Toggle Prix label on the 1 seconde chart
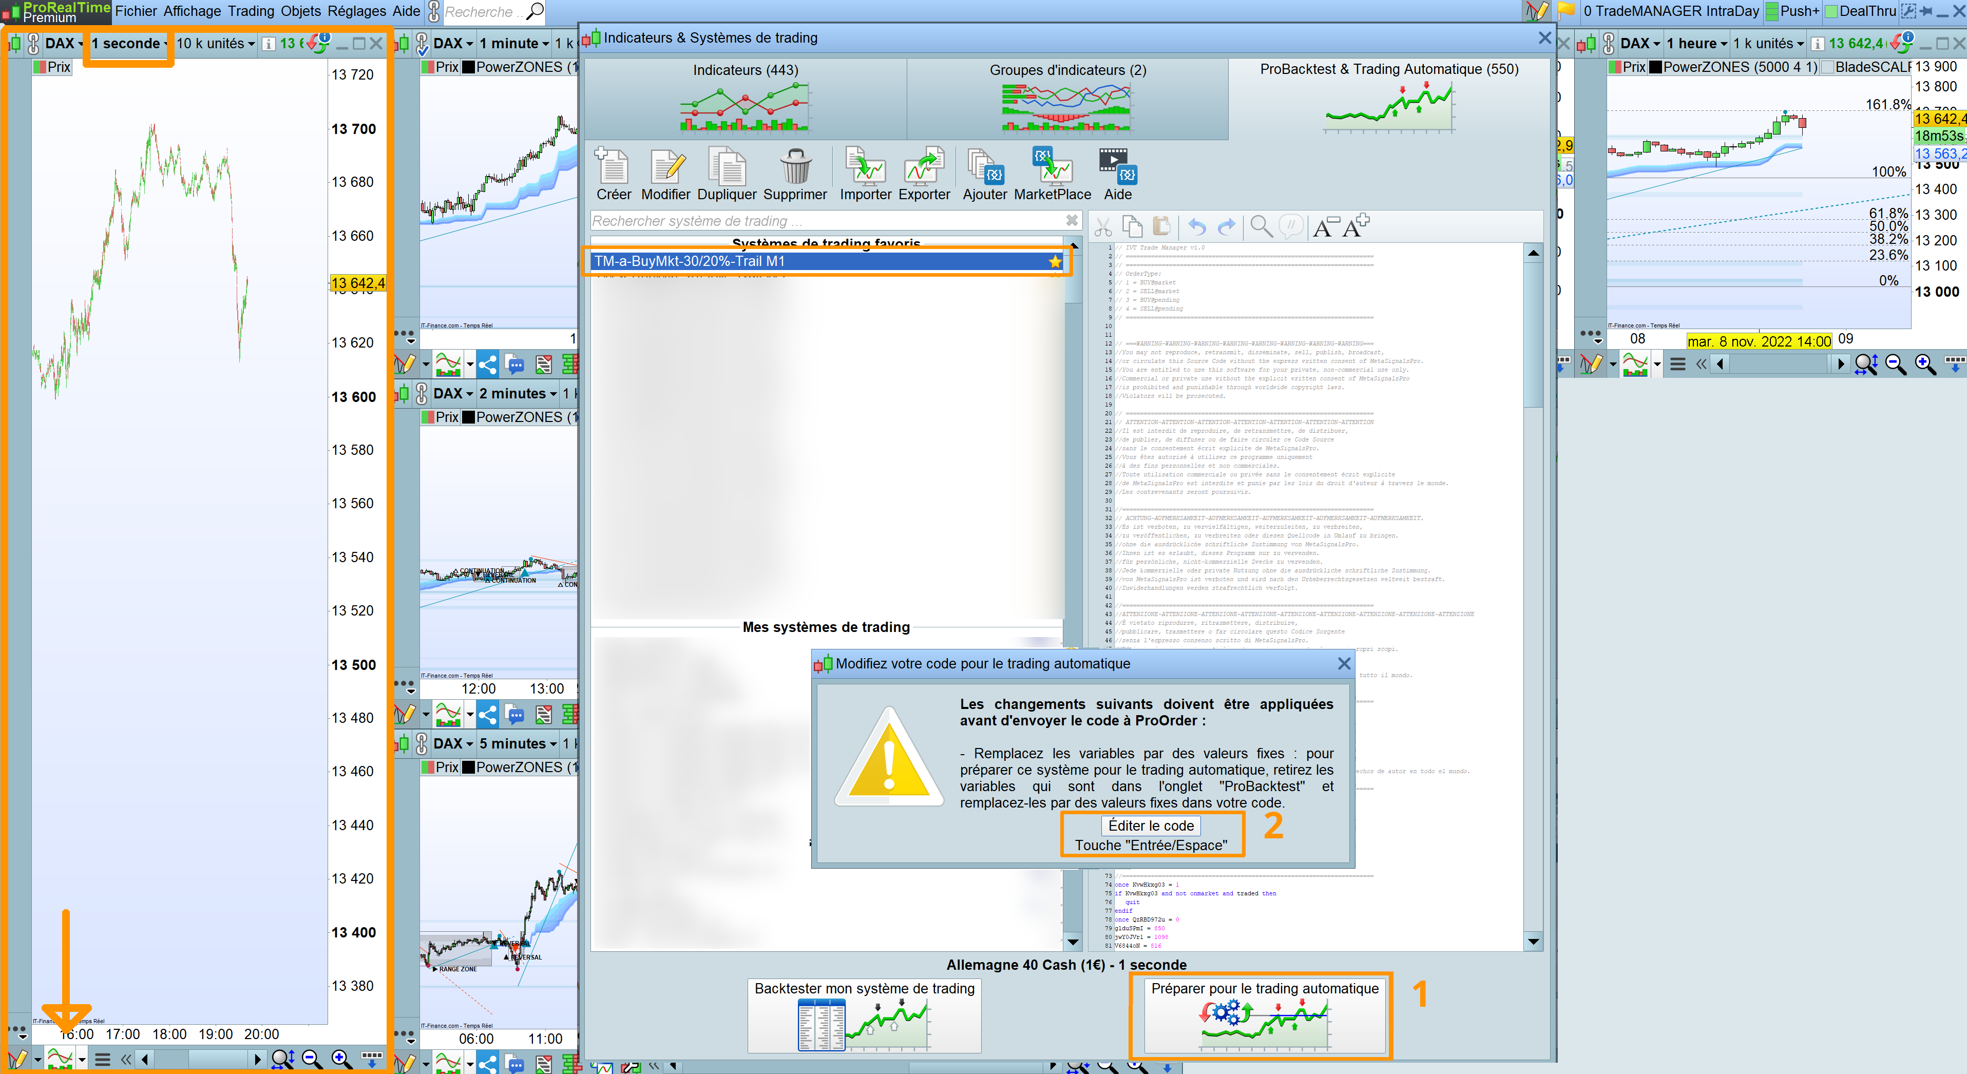This screenshot has width=1967, height=1074. 53,67
